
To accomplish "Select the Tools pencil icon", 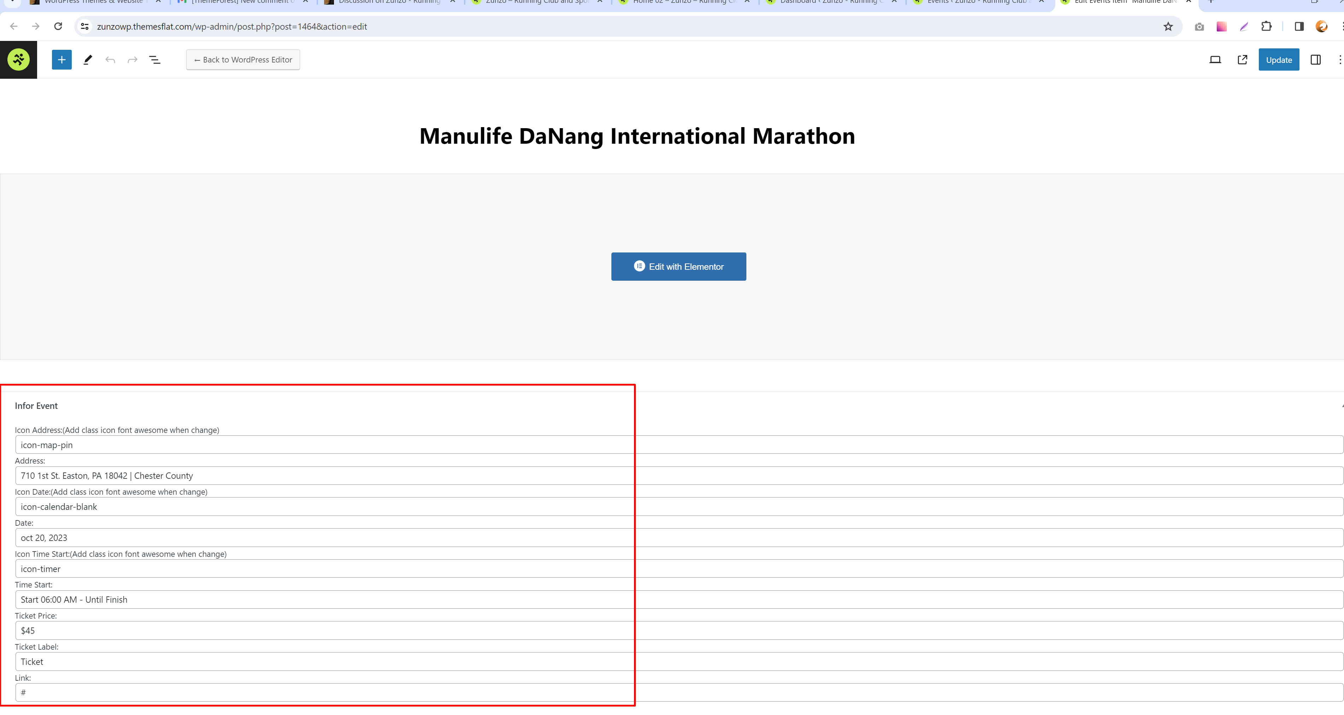I will click(x=88, y=59).
